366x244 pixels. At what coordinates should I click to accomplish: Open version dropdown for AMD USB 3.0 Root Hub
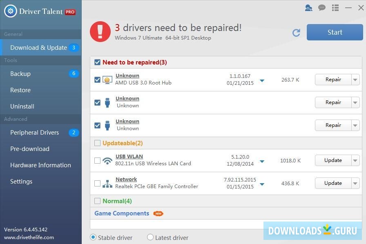[x=262, y=80]
